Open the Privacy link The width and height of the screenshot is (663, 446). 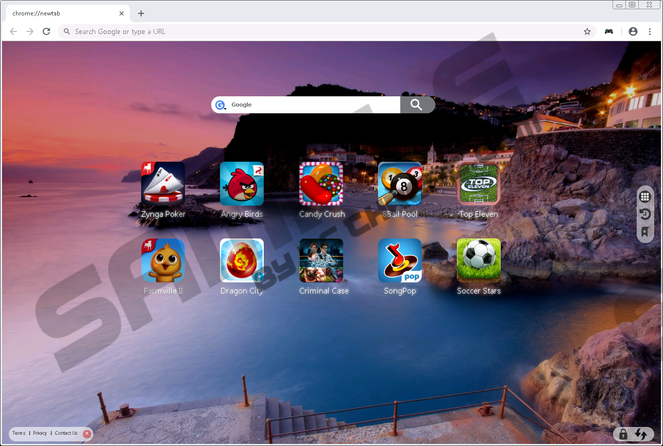40,433
